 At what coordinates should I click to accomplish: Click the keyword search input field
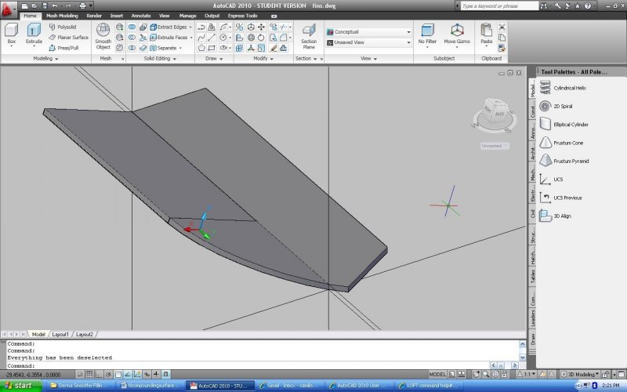[x=499, y=5]
